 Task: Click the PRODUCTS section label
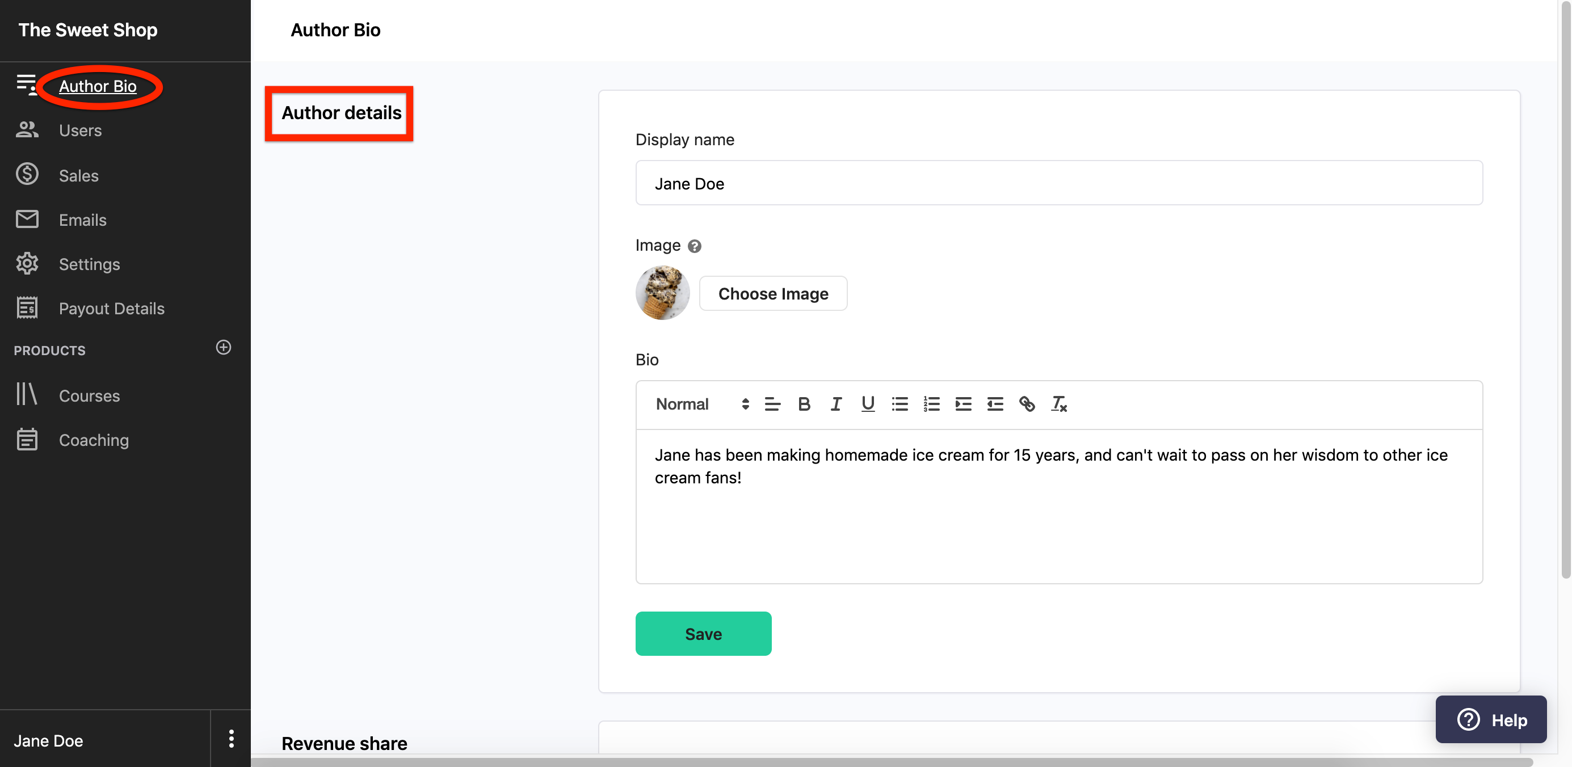point(49,350)
